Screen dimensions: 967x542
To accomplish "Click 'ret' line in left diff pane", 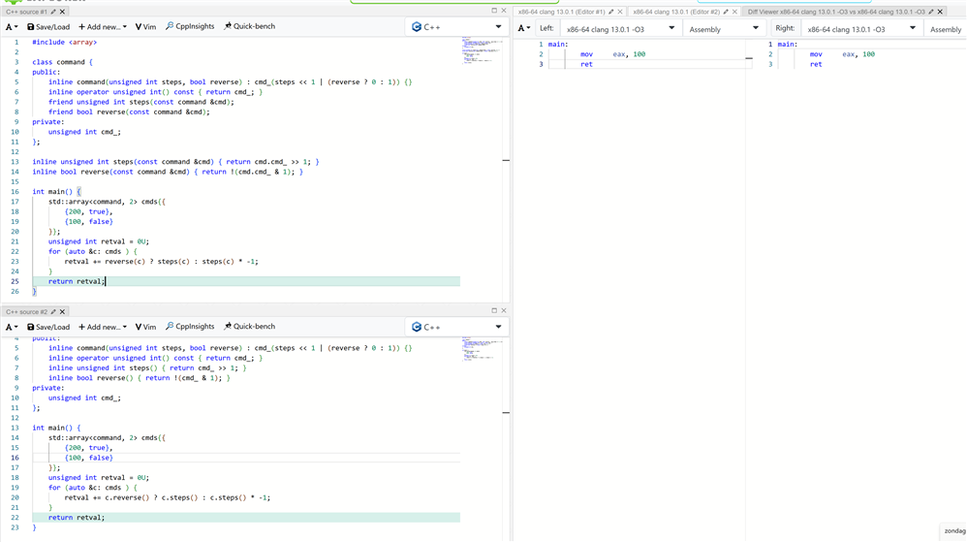I will click(x=586, y=64).
